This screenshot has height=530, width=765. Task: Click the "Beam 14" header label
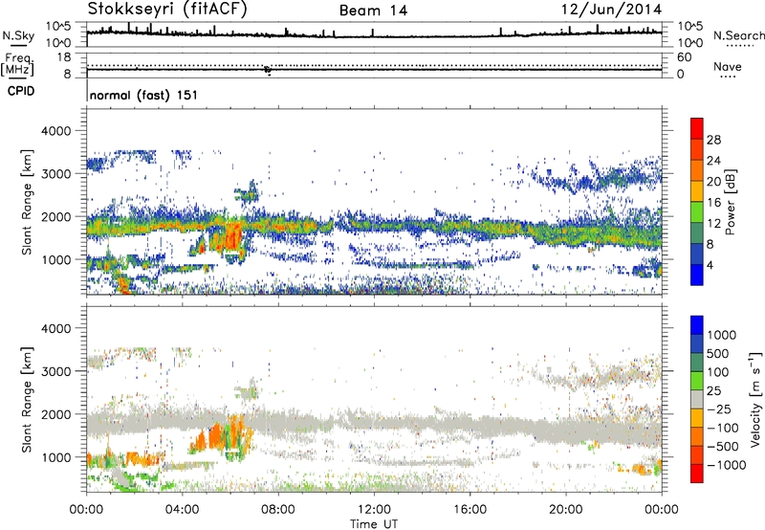(373, 11)
